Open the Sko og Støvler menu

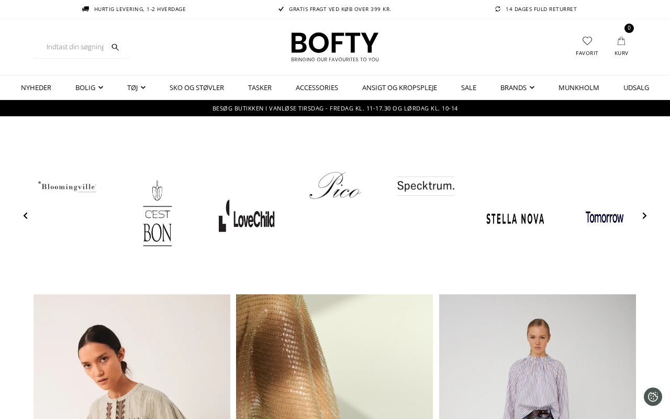tap(197, 87)
